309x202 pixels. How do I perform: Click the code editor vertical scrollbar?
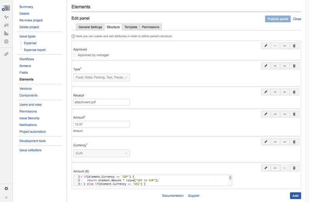click(230, 178)
